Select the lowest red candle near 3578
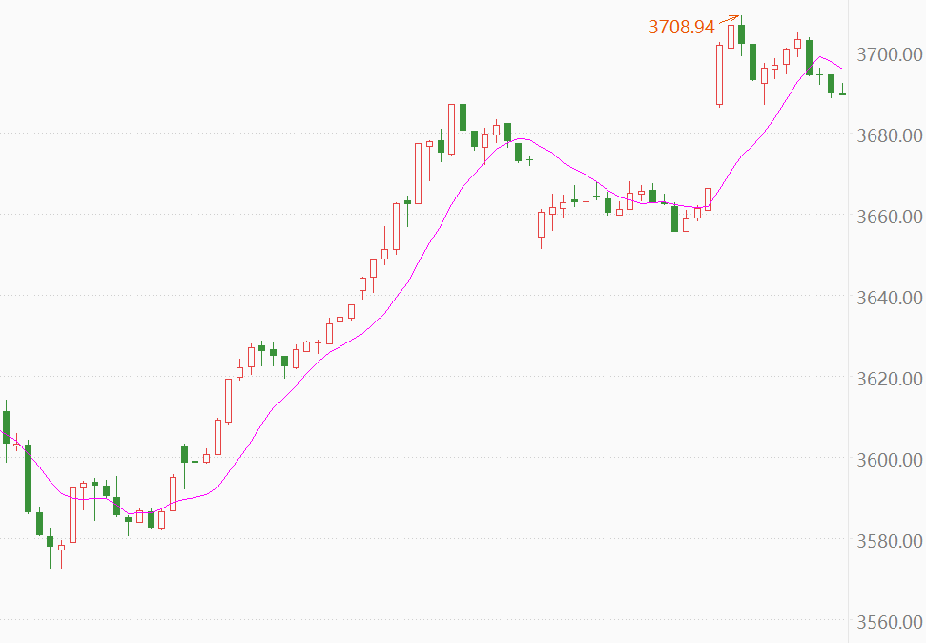The height and width of the screenshot is (643, 926). point(61,548)
